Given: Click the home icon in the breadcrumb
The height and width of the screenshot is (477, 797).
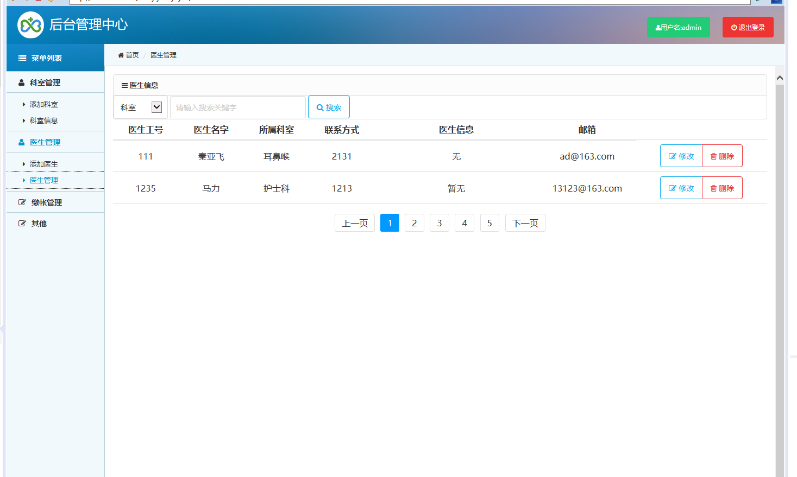Looking at the screenshot, I should (120, 55).
